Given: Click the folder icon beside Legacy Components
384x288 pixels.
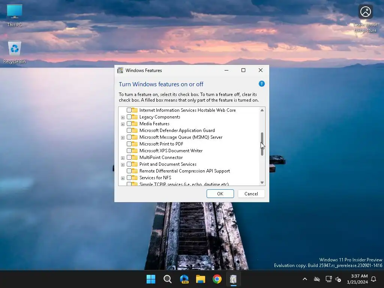Looking at the screenshot, I should (x=135, y=117).
